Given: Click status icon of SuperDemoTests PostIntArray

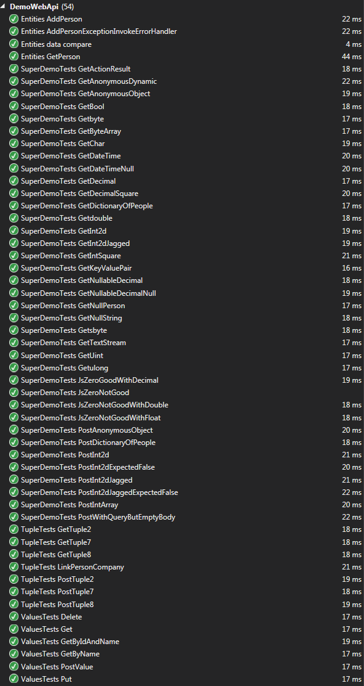Looking at the screenshot, I should tap(14, 504).
